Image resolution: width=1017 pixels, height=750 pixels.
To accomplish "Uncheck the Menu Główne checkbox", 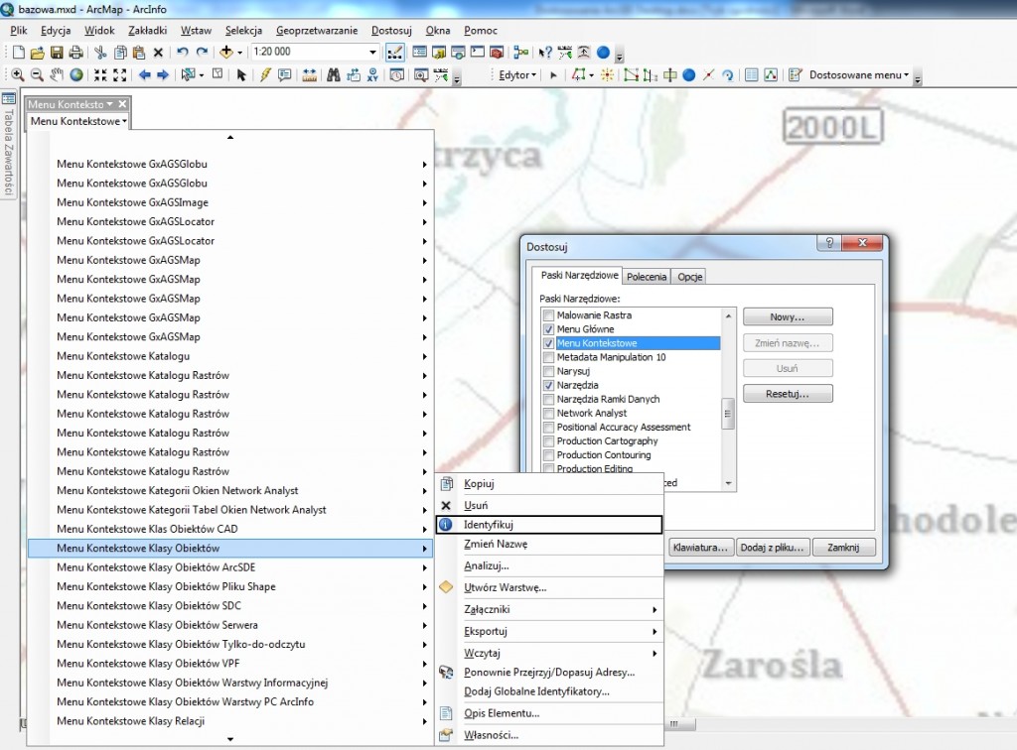I will coord(548,329).
